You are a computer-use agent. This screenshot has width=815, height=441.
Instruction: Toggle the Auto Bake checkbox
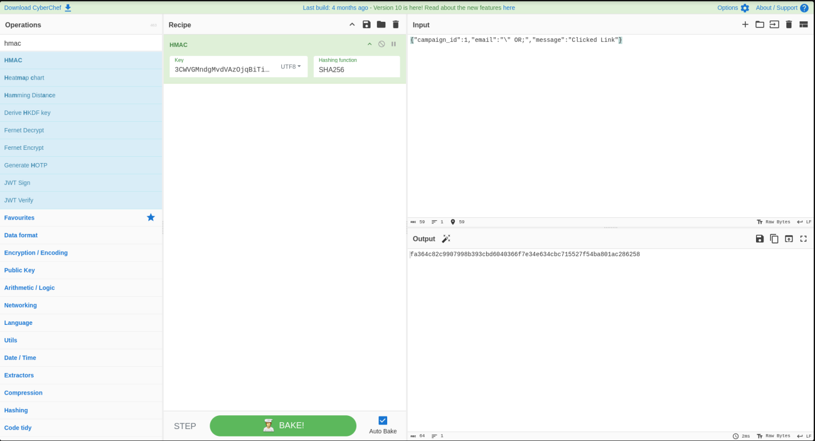pos(383,420)
